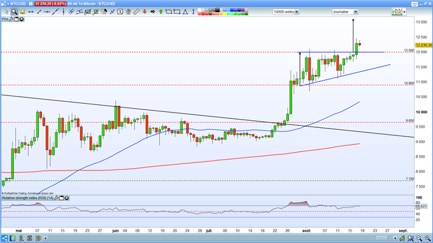Click the Prix panel label

(x=5, y=19)
